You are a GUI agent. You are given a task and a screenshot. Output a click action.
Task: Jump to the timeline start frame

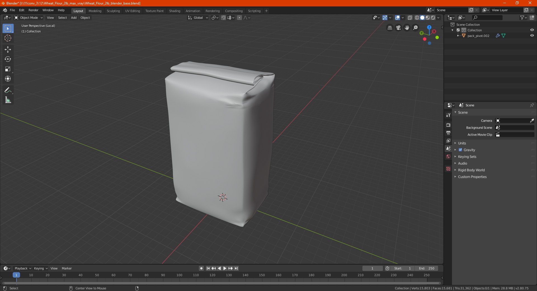click(208, 268)
